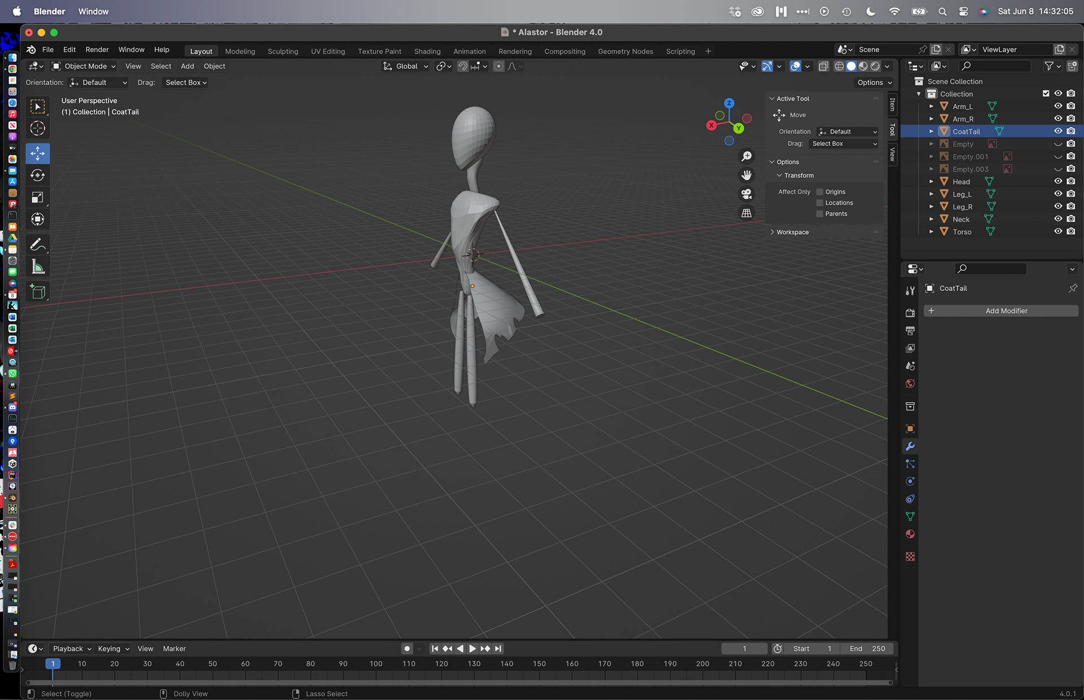Switch to Shading workspace tab

pyautogui.click(x=427, y=51)
